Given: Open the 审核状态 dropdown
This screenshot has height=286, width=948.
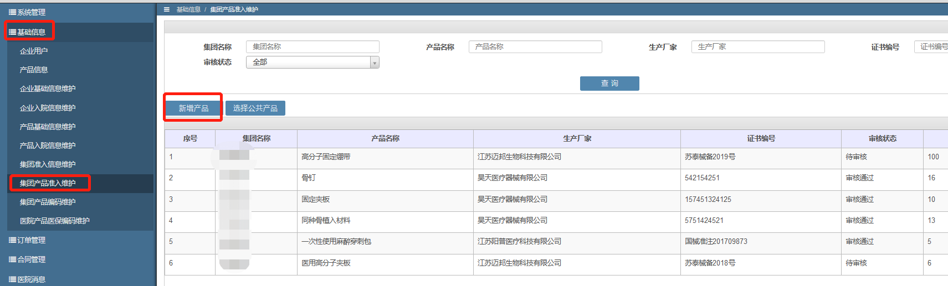Looking at the screenshot, I should click(x=312, y=62).
